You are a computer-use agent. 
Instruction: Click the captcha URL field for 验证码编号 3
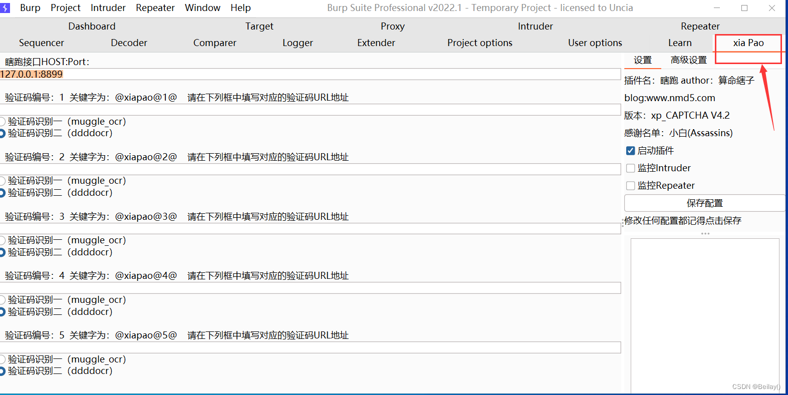(311, 229)
